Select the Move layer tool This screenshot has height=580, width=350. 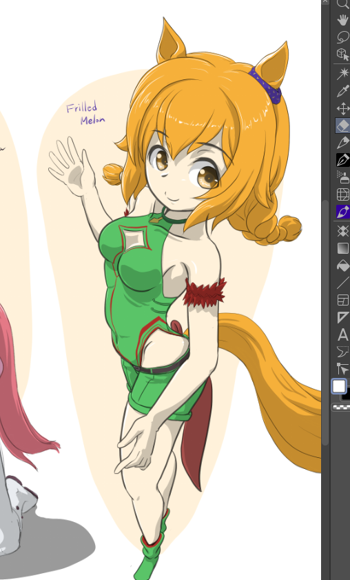343,109
